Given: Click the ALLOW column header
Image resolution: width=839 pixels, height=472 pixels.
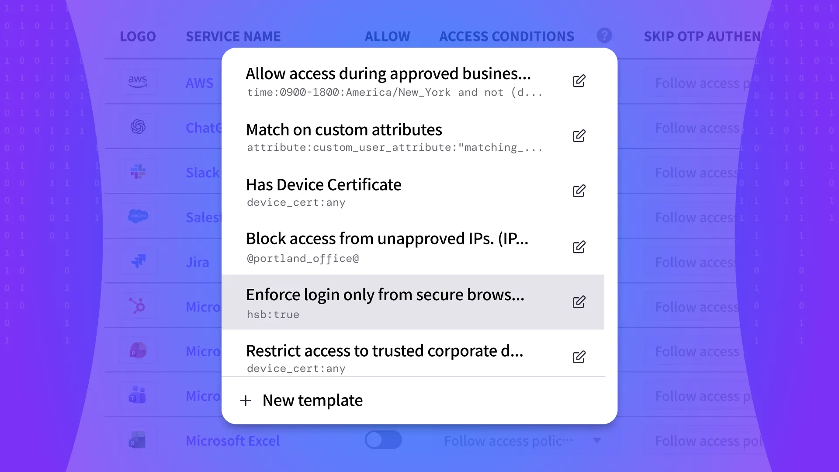Looking at the screenshot, I should click(387, 36).
